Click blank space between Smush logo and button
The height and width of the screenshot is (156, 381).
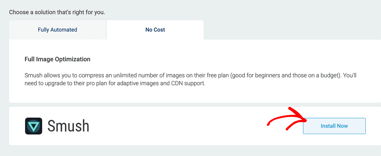[177, 126]
